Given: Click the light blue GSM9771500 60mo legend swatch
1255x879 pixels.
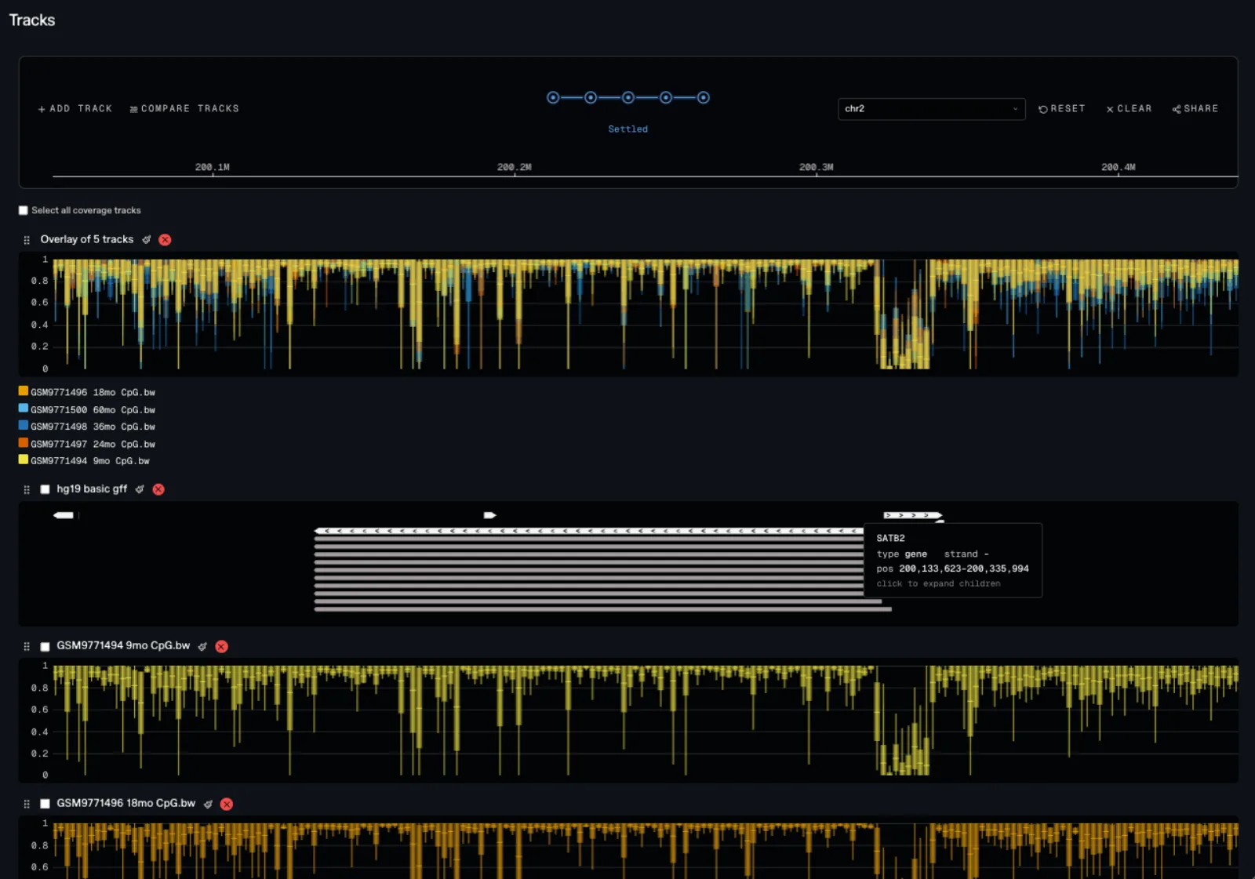Looking at the screenshot, I should pyautogui.click(x=24, y=409).
